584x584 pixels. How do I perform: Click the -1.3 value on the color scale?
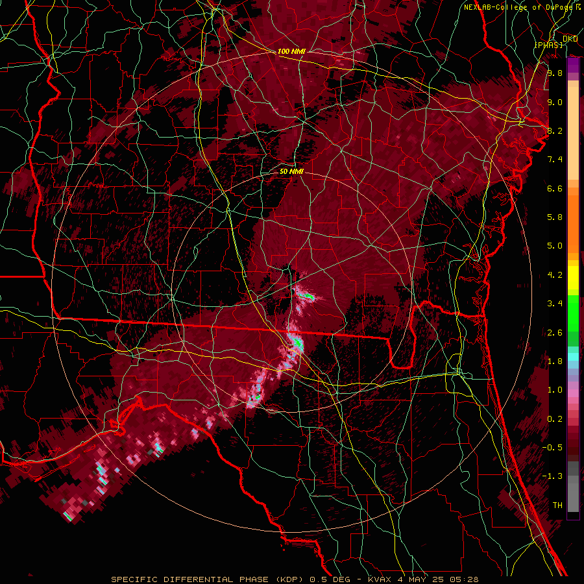point(552,476)
